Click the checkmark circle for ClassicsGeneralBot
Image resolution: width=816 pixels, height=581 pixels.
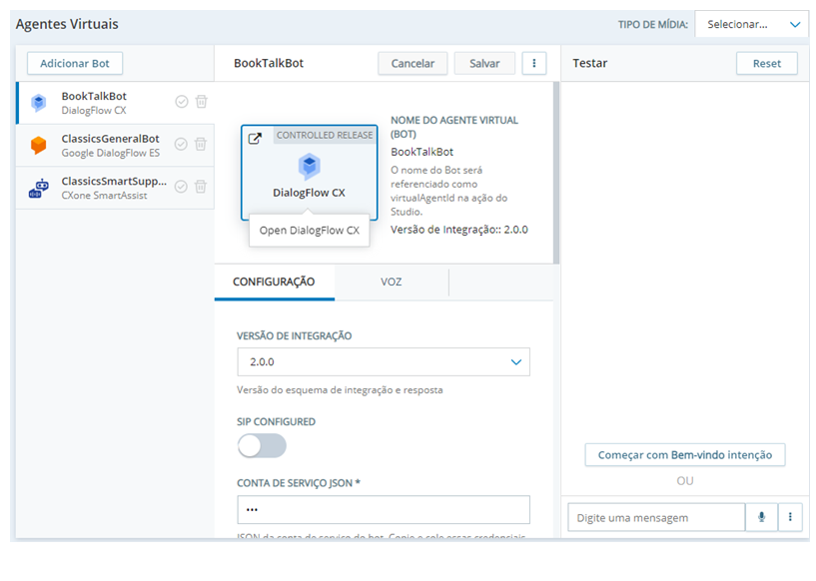click(181, 144)
